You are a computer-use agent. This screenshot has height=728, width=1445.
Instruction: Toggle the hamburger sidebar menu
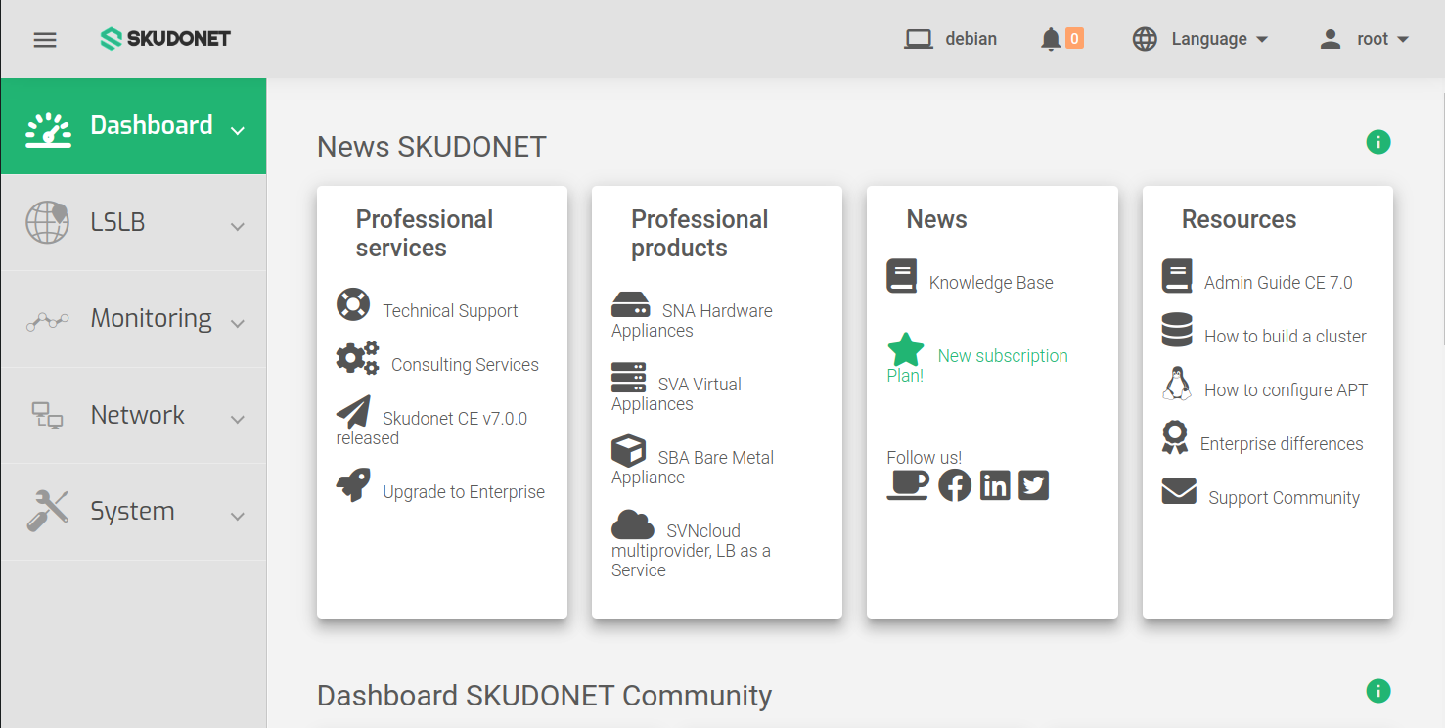click(45, 40)
